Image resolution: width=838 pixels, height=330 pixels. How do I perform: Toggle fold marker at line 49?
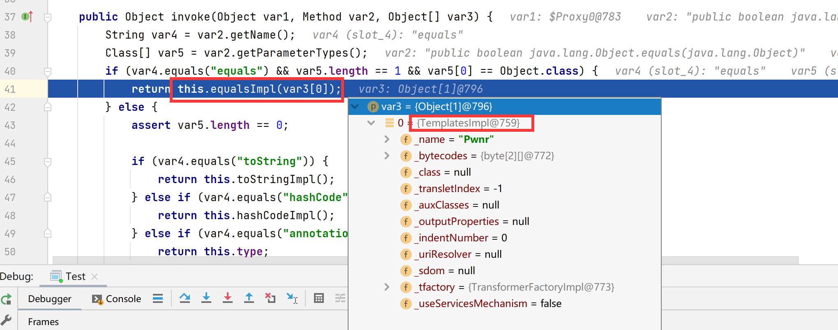coord(48,234)
